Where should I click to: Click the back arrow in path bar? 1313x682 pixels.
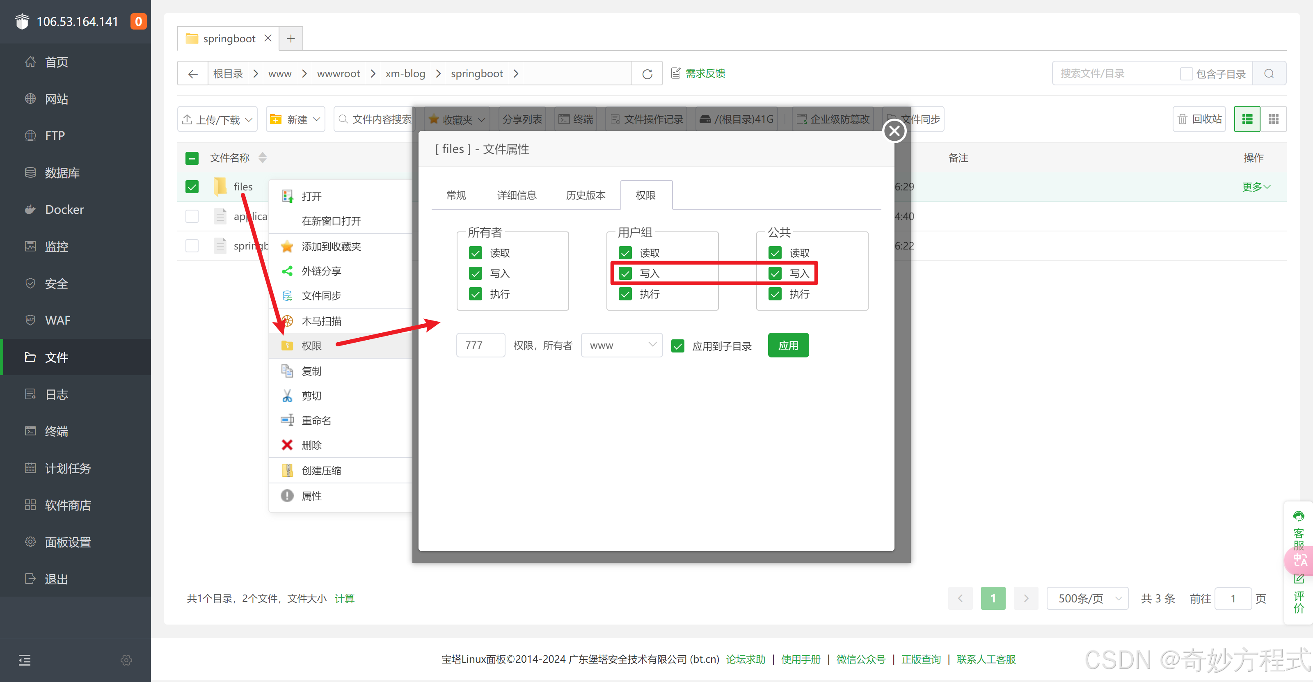click(x=193, y=74)
